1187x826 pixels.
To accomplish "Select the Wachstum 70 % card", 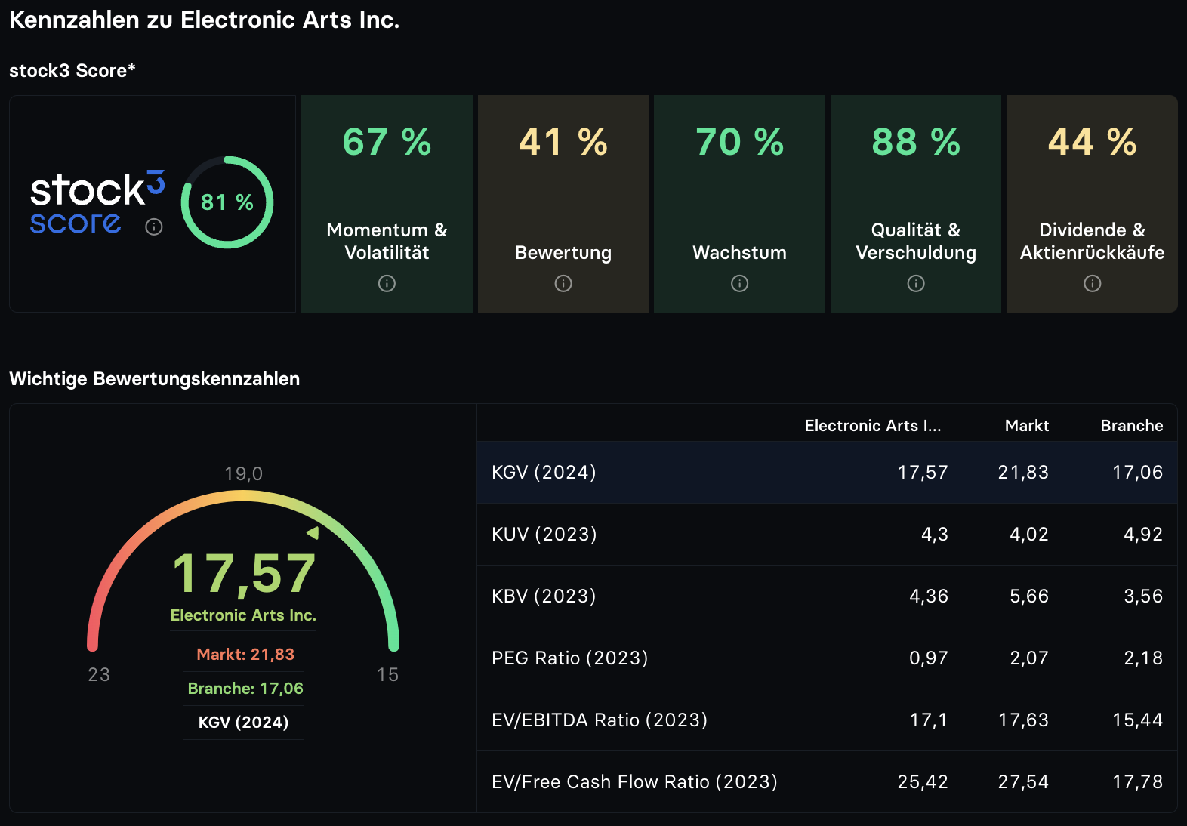I will coord(739,204).
